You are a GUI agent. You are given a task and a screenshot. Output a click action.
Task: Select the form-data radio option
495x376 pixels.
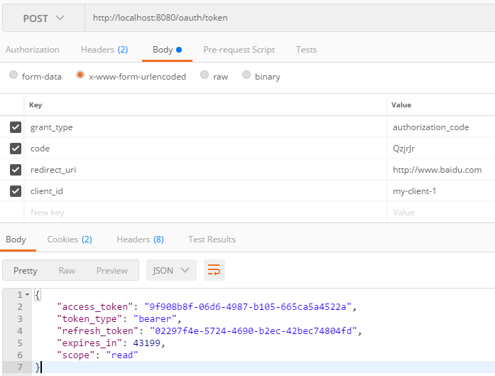pos(14,76)
